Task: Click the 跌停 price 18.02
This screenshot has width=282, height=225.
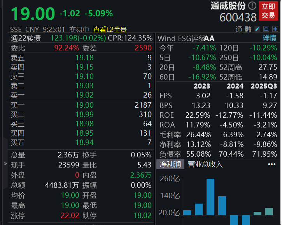Action: 142,215
